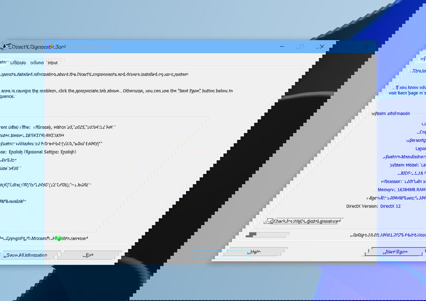The height and width of the screenshot is (301, 426).
Task: Click the "System Manufacturer" label
Action: pyautogui.click(x=404, y=157)
